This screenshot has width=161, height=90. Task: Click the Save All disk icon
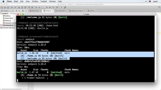click(5, 7)
